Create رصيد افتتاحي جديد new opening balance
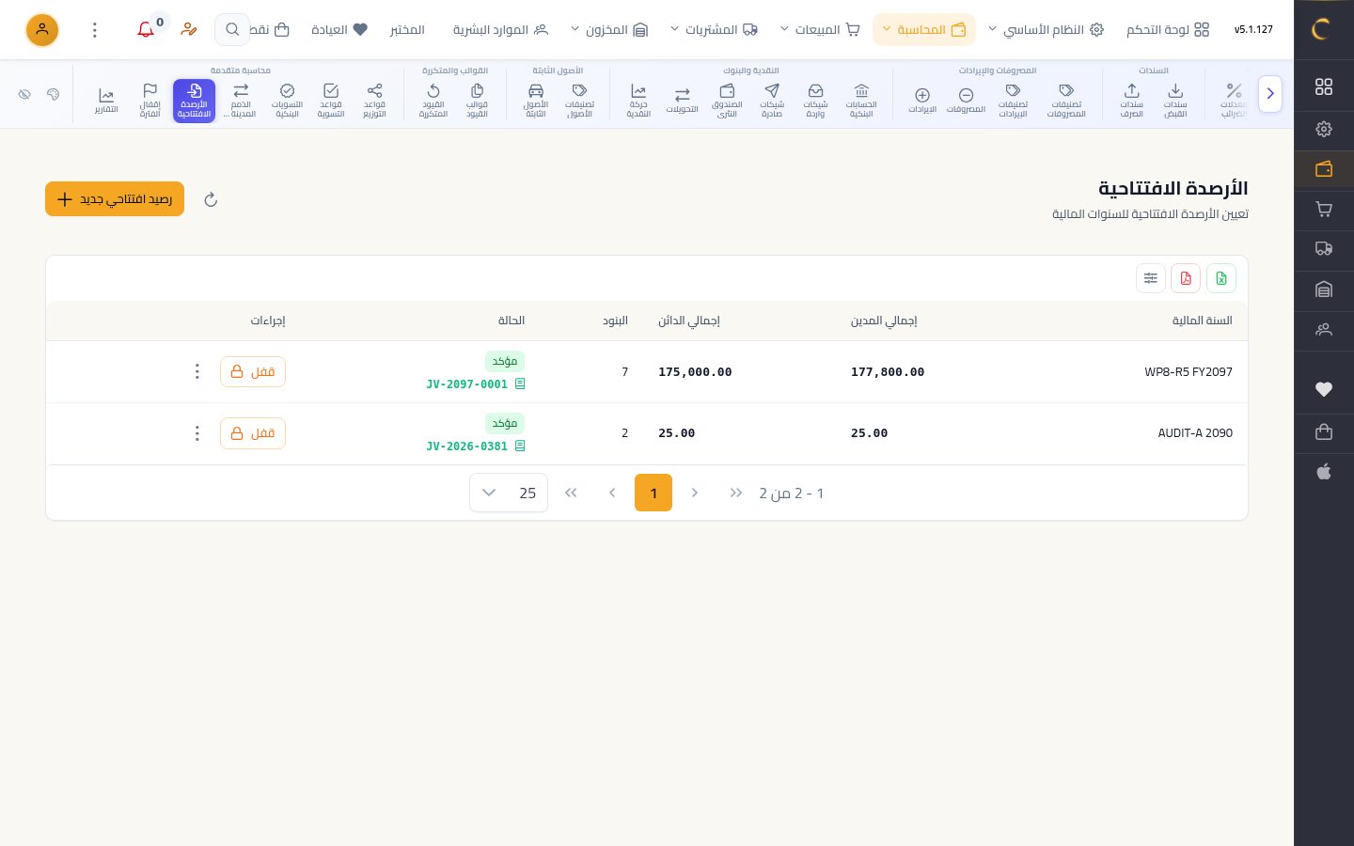This screenshot has width=1354, height=846. (115, 199)
